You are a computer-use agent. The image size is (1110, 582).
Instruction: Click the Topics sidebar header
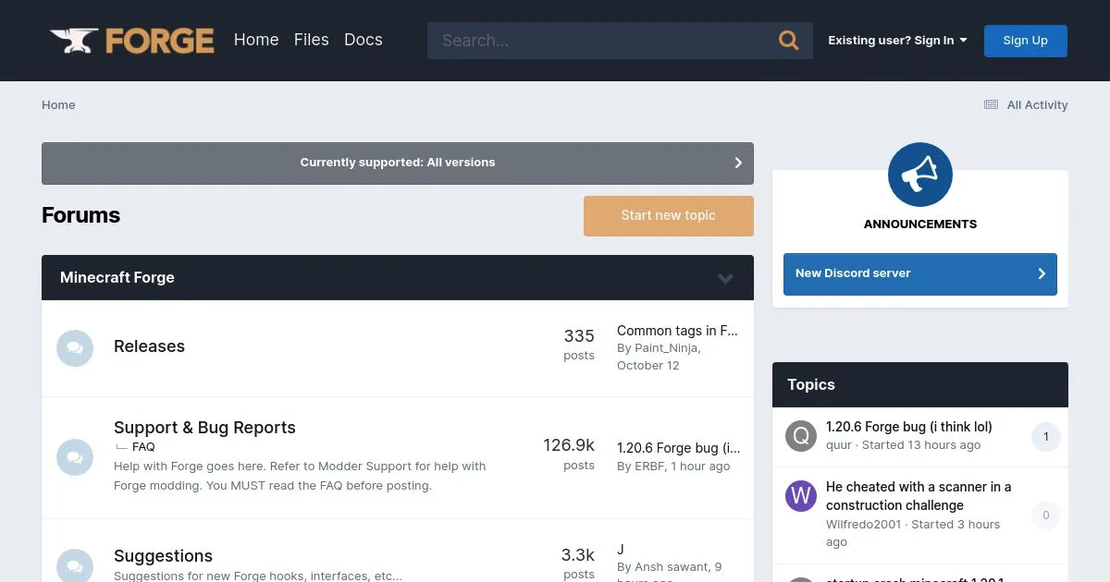pos(920,385)
